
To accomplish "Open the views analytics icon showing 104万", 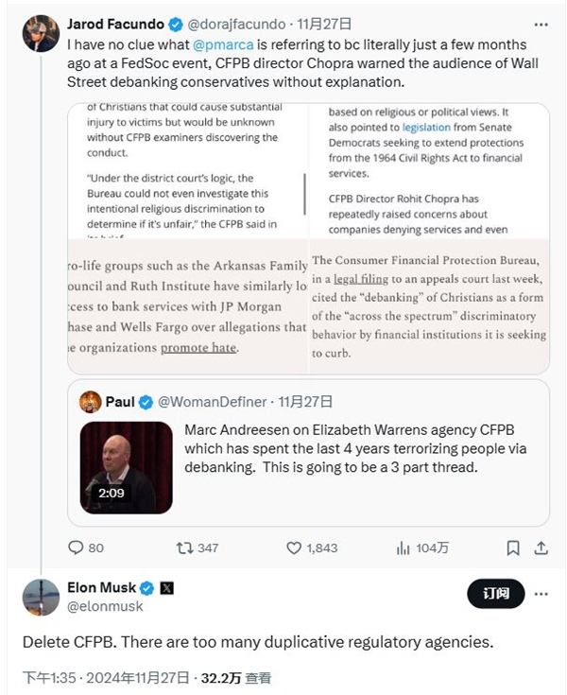I will click(403, 547).
